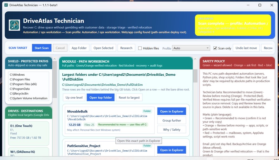Click the Recommended to move green badge
279x160 pixels.
click(123, 125)
